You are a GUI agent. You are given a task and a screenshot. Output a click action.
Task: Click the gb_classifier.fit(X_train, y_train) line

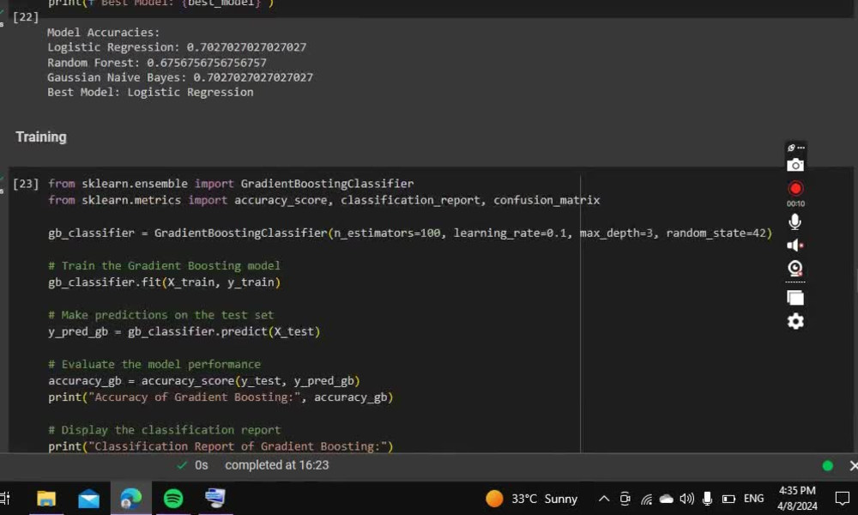(x=164, y=282)
